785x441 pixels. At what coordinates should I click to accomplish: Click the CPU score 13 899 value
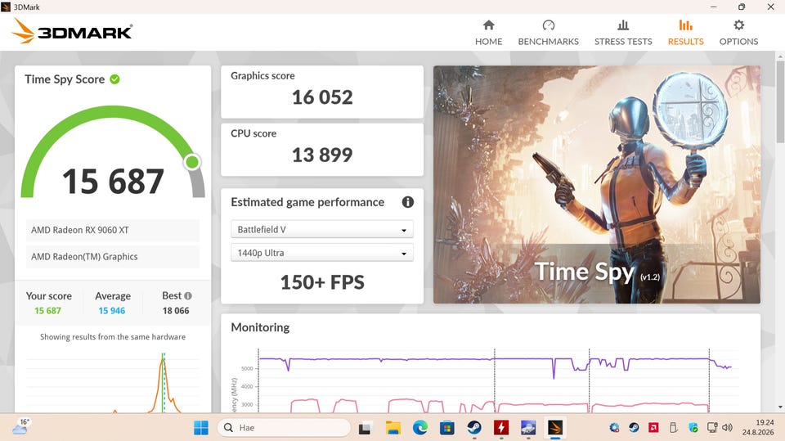tap(322, 155)
